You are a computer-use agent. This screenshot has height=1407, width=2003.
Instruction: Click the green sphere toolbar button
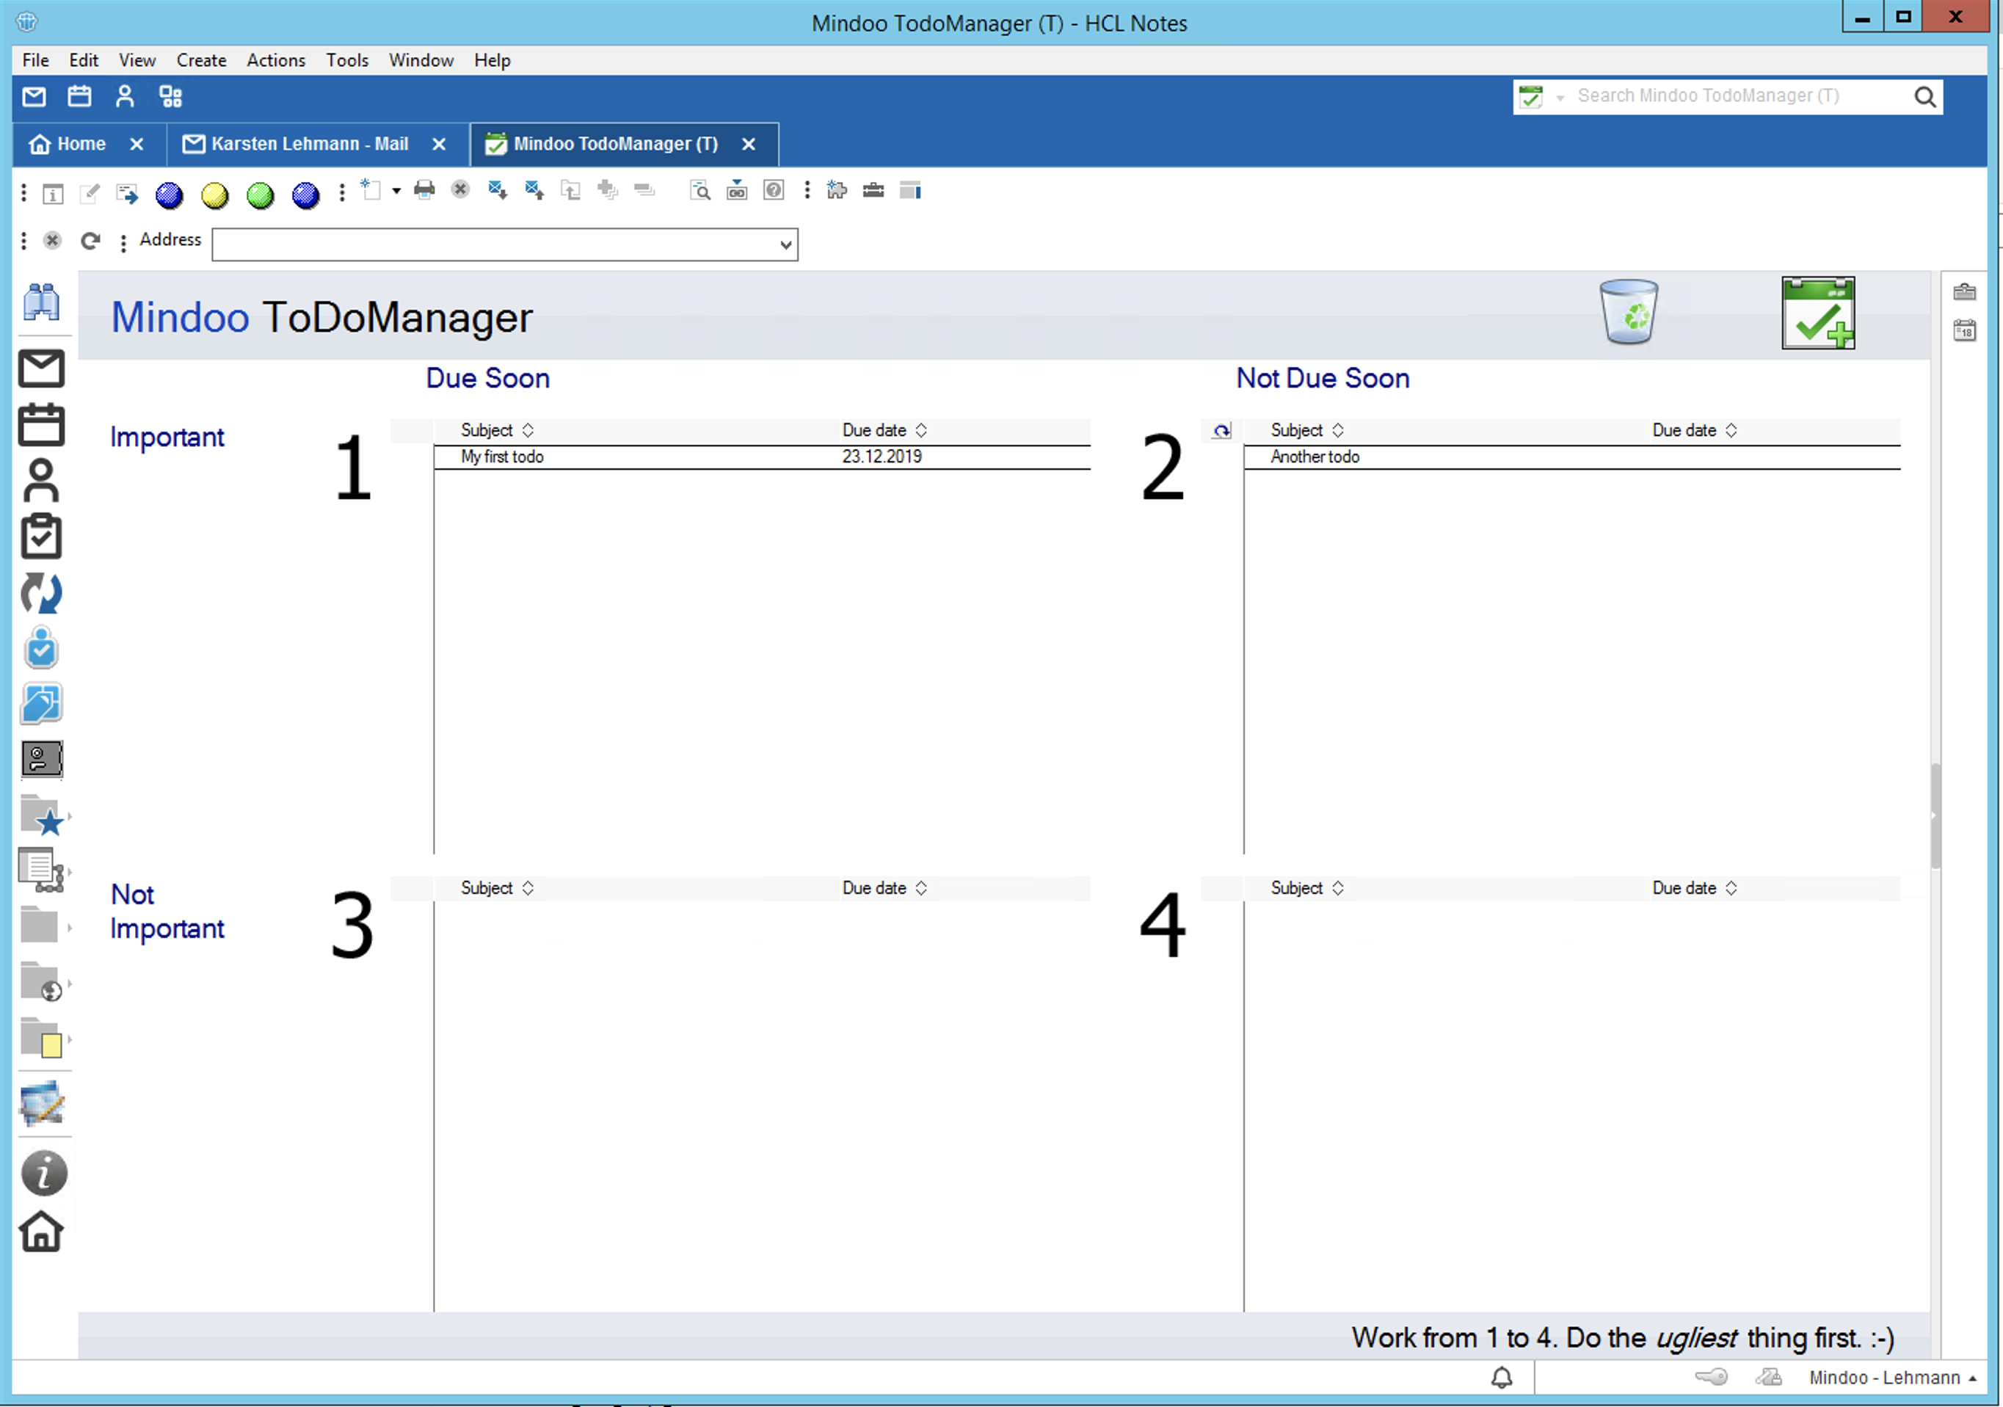[260, 195]
